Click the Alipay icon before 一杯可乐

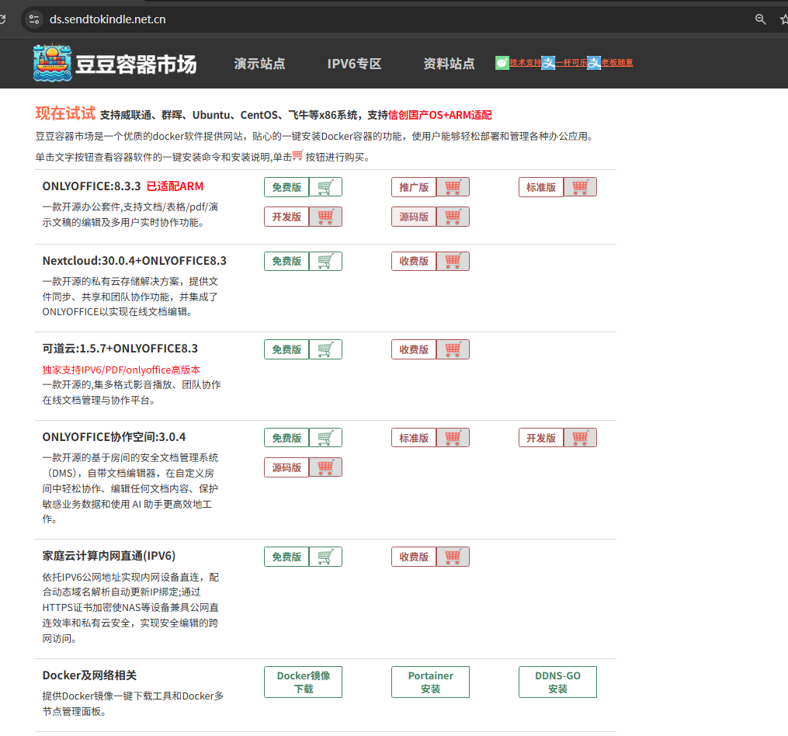(548, 63)
